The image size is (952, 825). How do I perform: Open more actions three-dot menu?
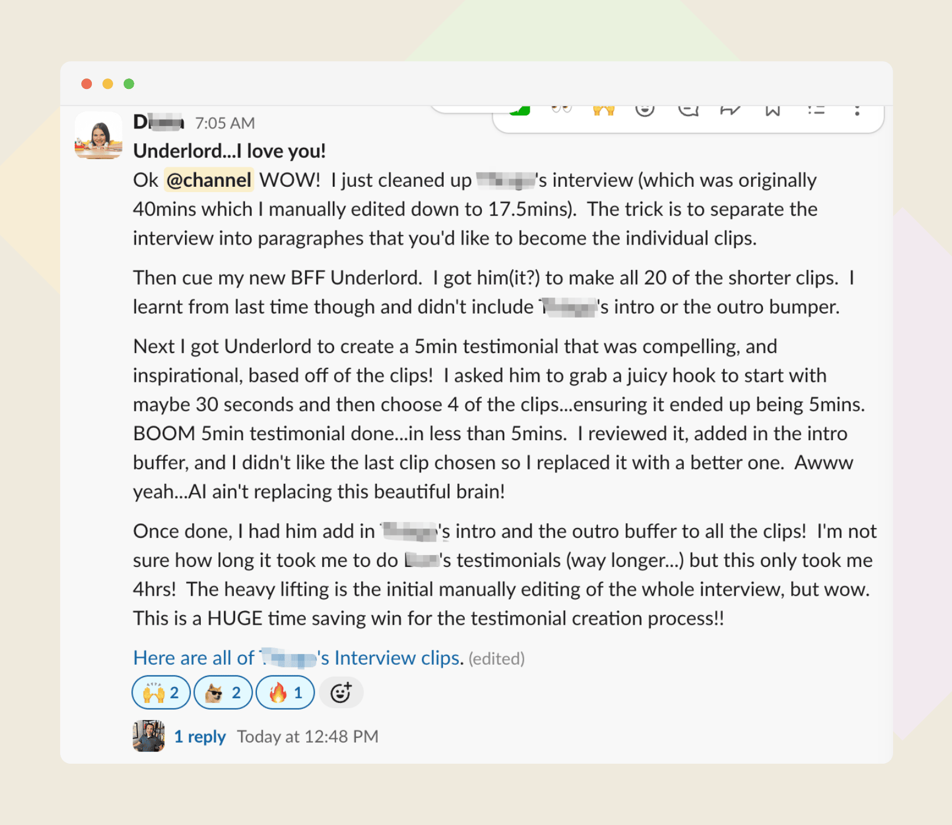click(857, 110)
